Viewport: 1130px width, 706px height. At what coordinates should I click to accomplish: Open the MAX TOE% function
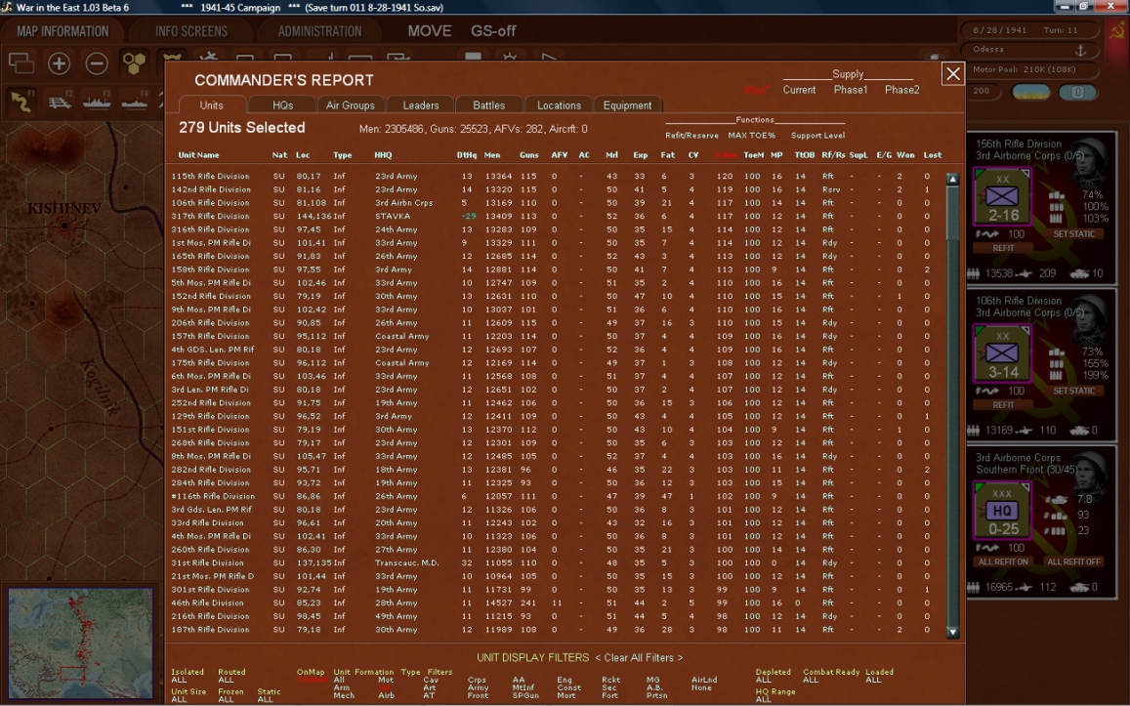pyautogui.click(x=752, y=136)
